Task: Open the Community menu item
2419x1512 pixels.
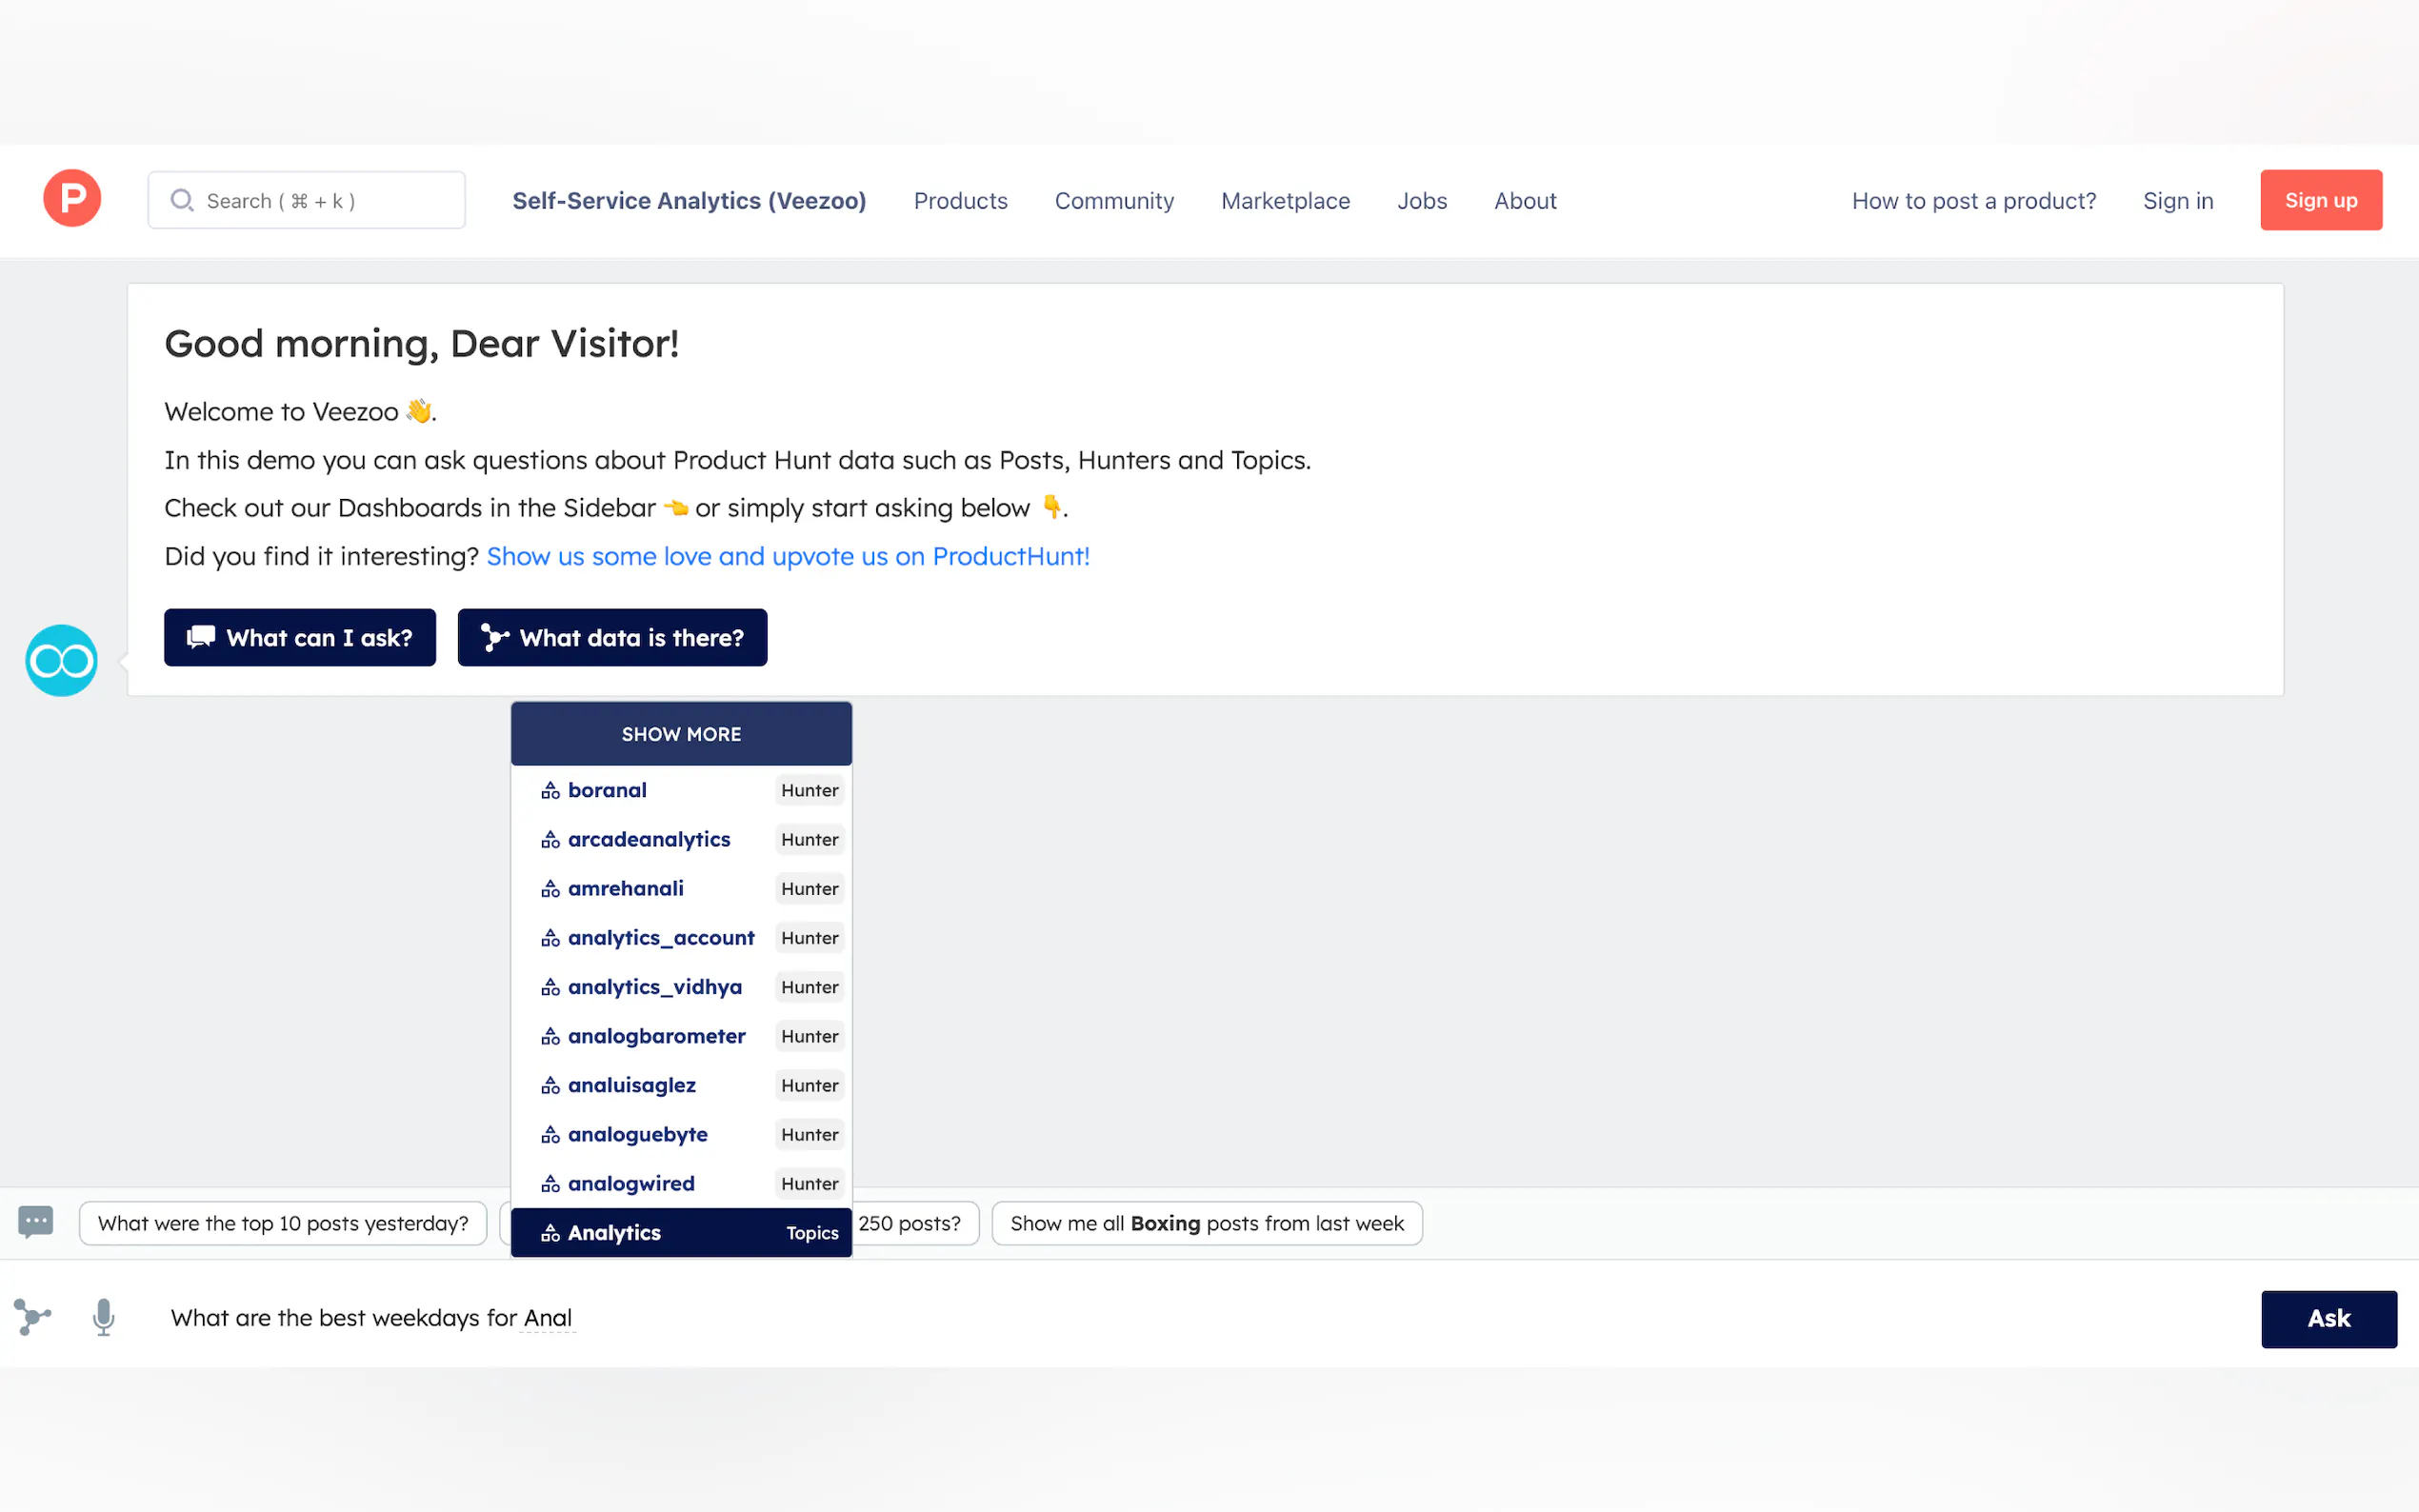Action: [1114, 201]
